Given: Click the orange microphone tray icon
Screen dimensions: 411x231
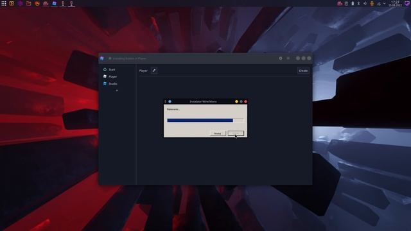Looking at the screenshot, I should point(372,3).
